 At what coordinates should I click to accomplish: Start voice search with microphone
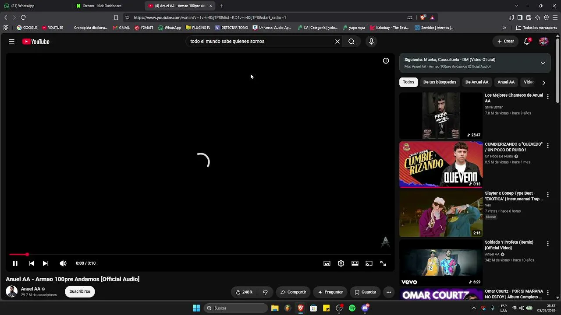pyautogui.click(x=371, y=42)
